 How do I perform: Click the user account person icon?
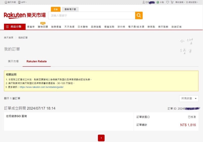tap(144, 2)
